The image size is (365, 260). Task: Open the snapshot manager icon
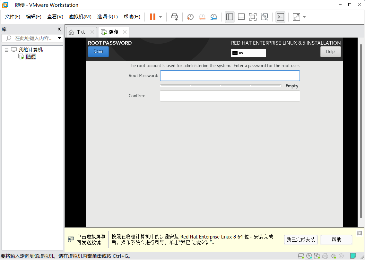pos(213,17)
